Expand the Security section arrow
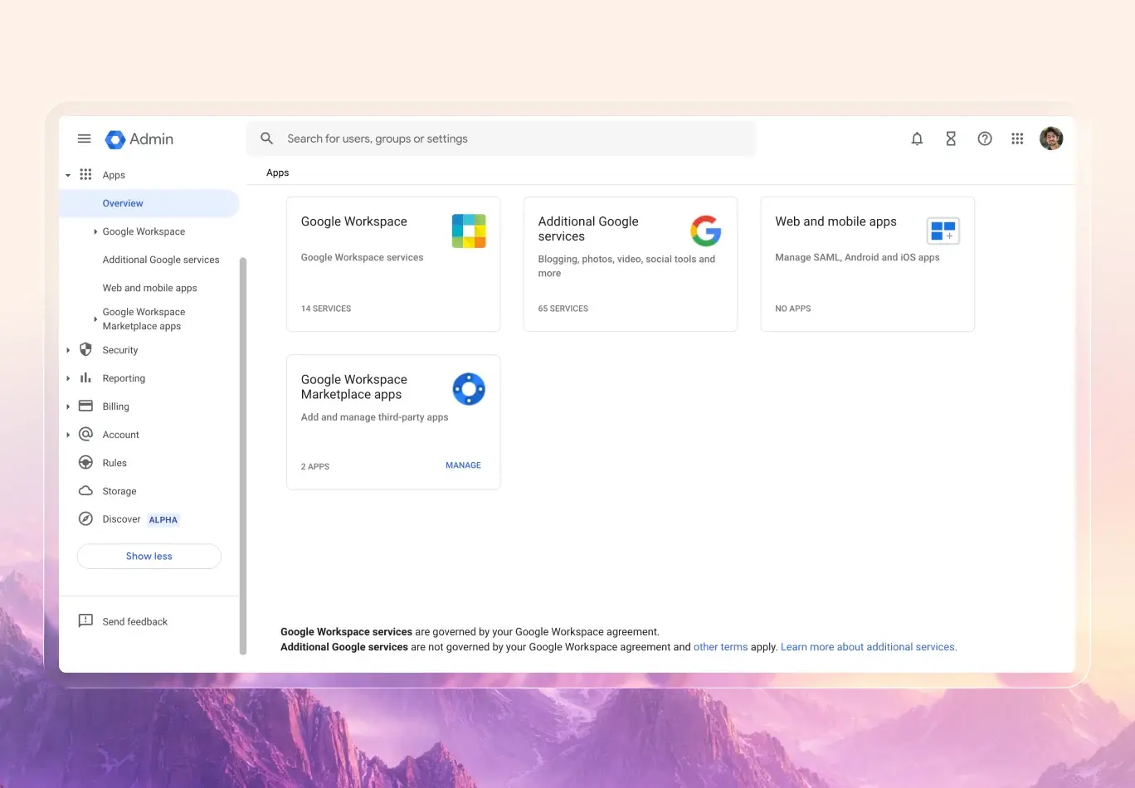Image resolution: width=1135 pixels, height=788 pixels. click(68, 350)
